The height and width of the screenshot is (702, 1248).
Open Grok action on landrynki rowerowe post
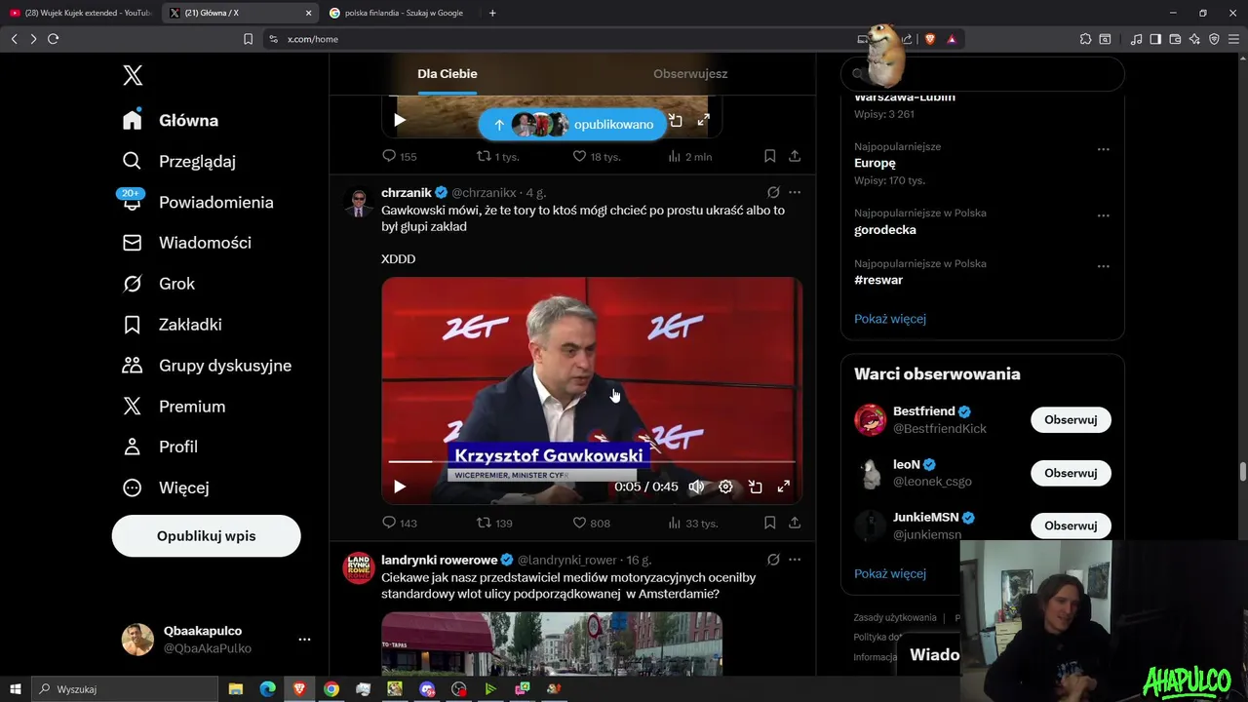pos(773,560)
